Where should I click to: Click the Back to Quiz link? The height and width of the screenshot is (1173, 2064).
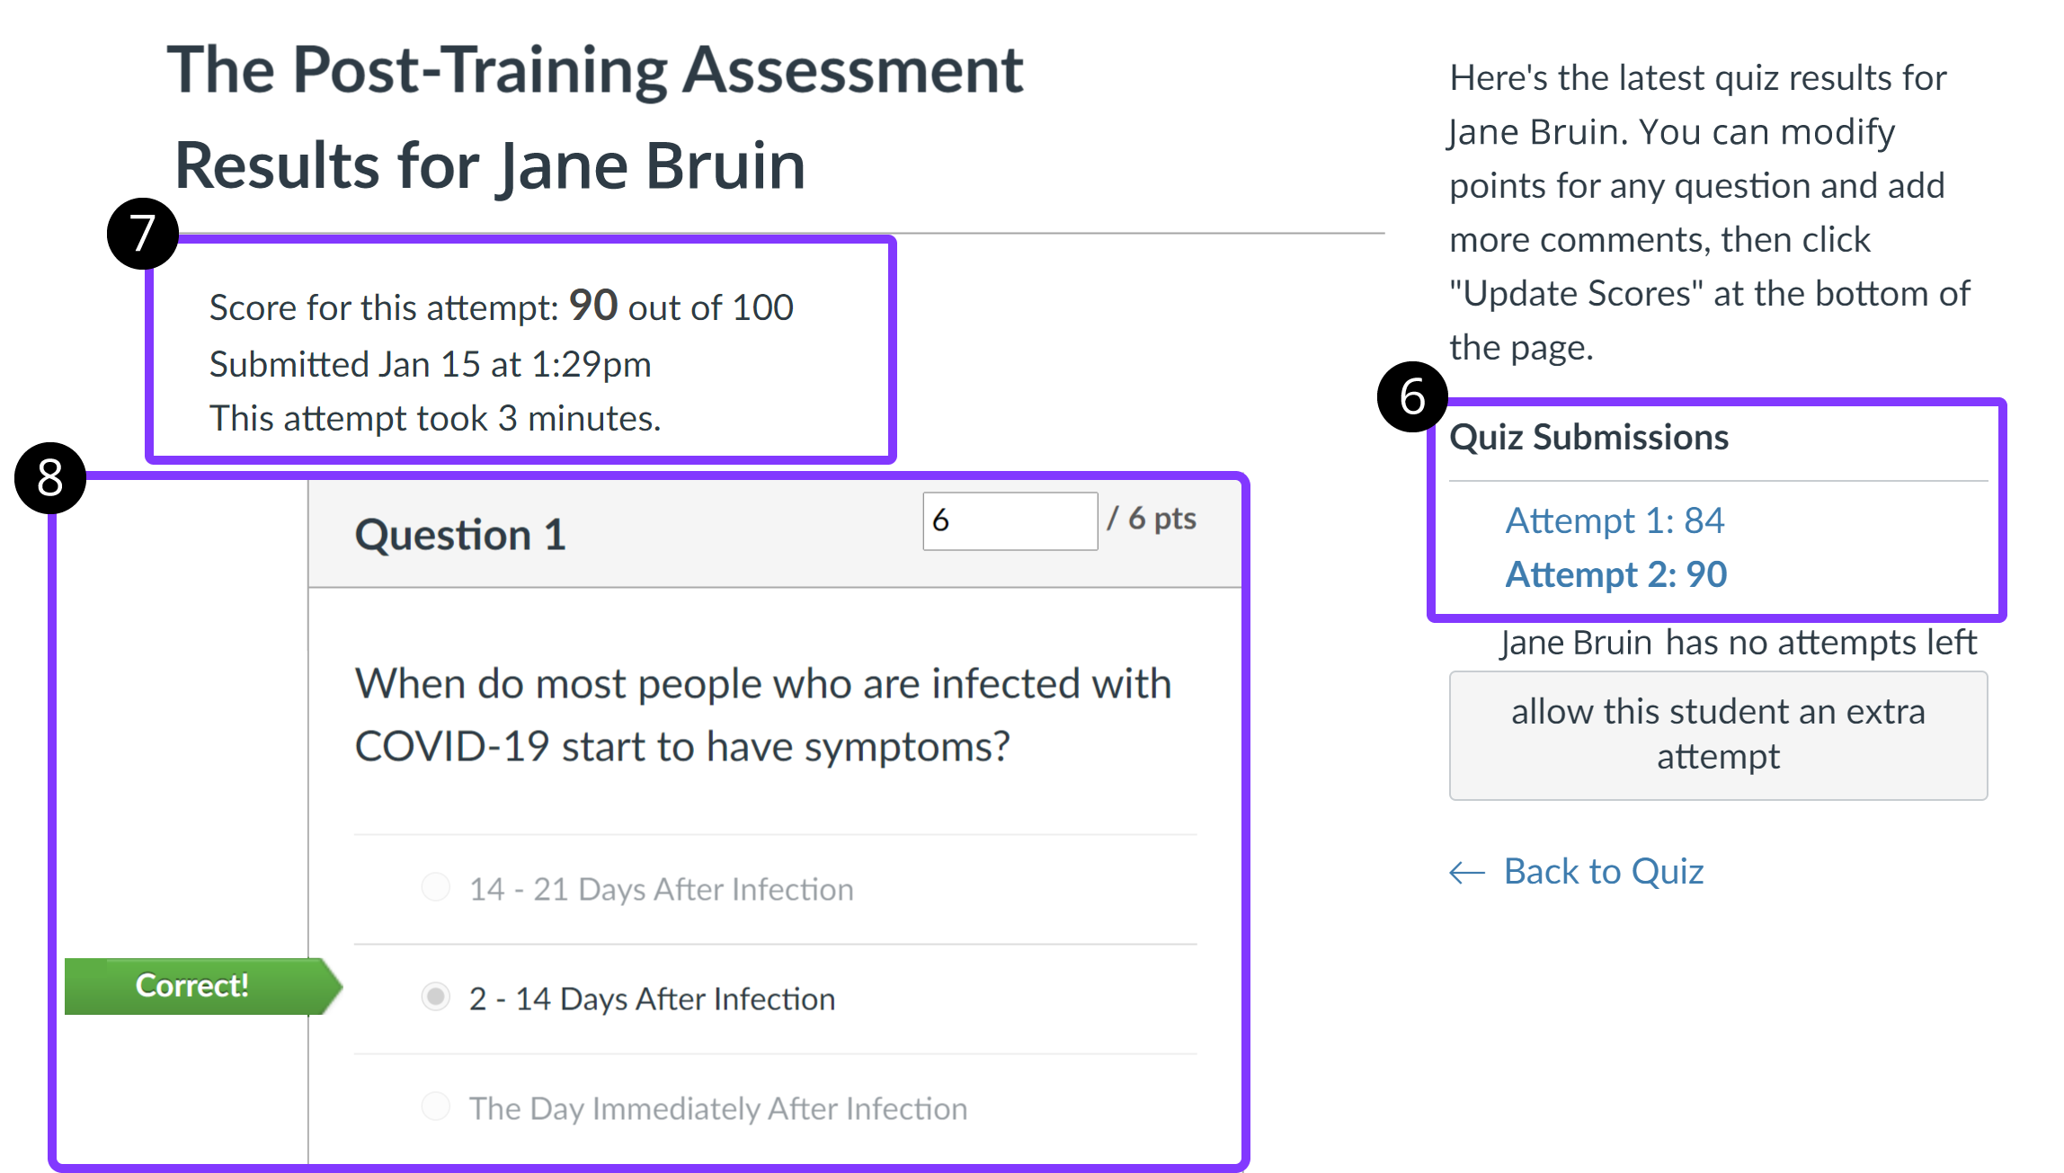tap(1604, 871)
